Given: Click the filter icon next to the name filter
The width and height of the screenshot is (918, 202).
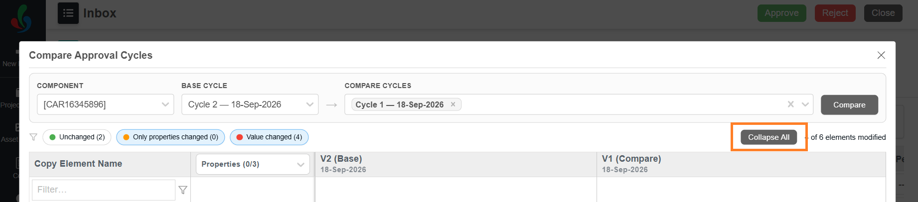Looking at the screenshot, I should coord(183,190).
